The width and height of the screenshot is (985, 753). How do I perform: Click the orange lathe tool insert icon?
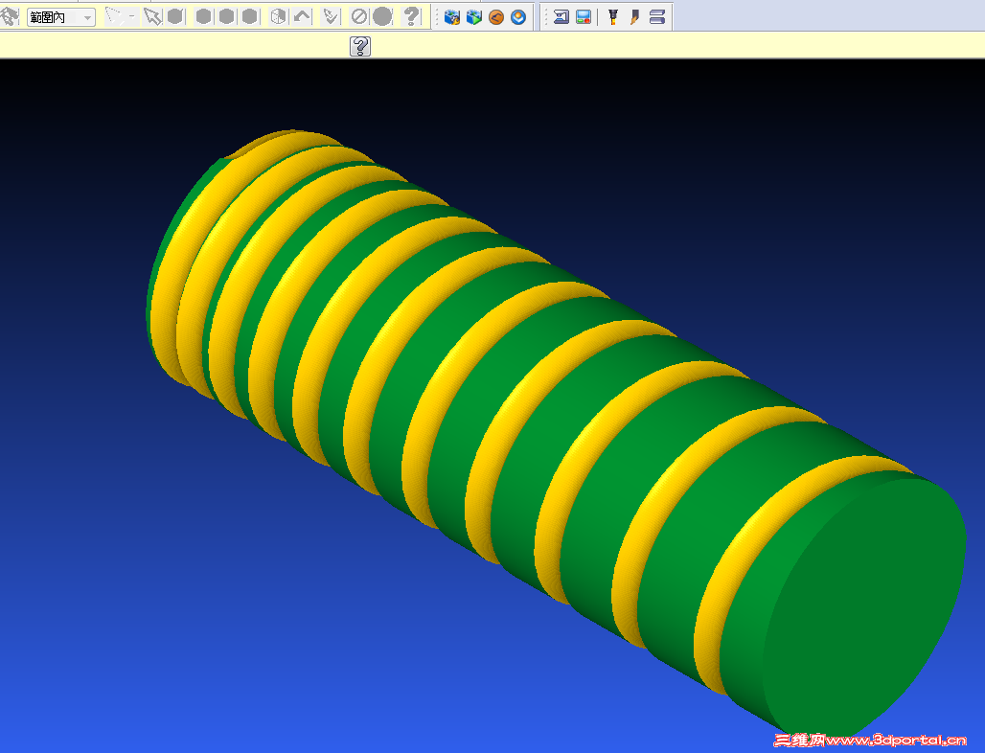tap(634, 17)
